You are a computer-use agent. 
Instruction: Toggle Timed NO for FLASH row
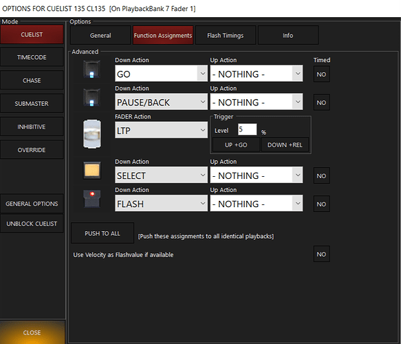pos(321,204)
